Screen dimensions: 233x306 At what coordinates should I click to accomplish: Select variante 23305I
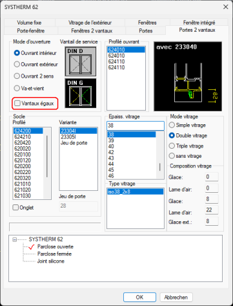pos(79,137)
